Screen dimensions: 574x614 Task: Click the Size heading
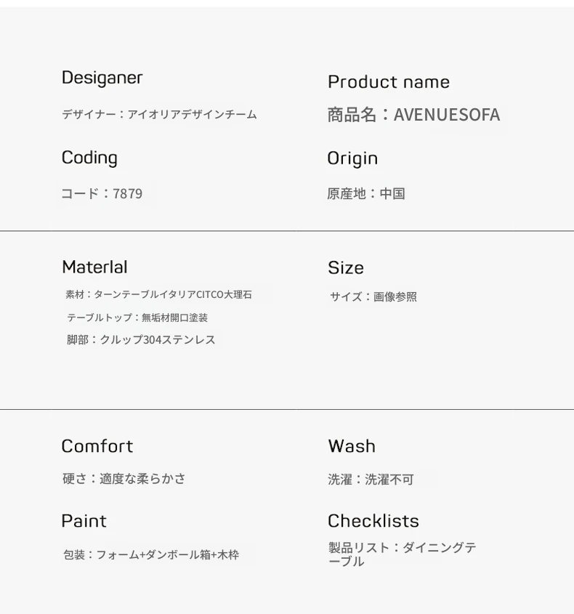(346, 268)
